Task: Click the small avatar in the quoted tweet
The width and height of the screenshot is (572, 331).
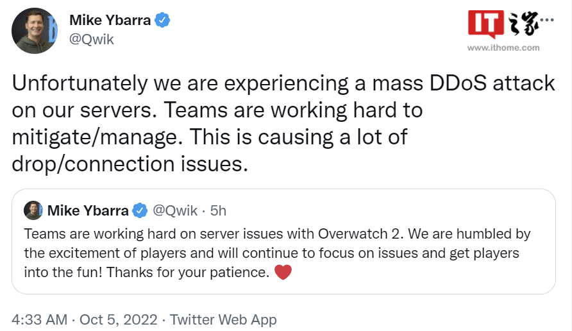Action: click(33, 210)
